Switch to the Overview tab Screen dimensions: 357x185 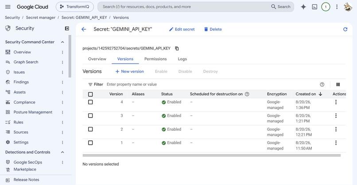tap(97, 59)
